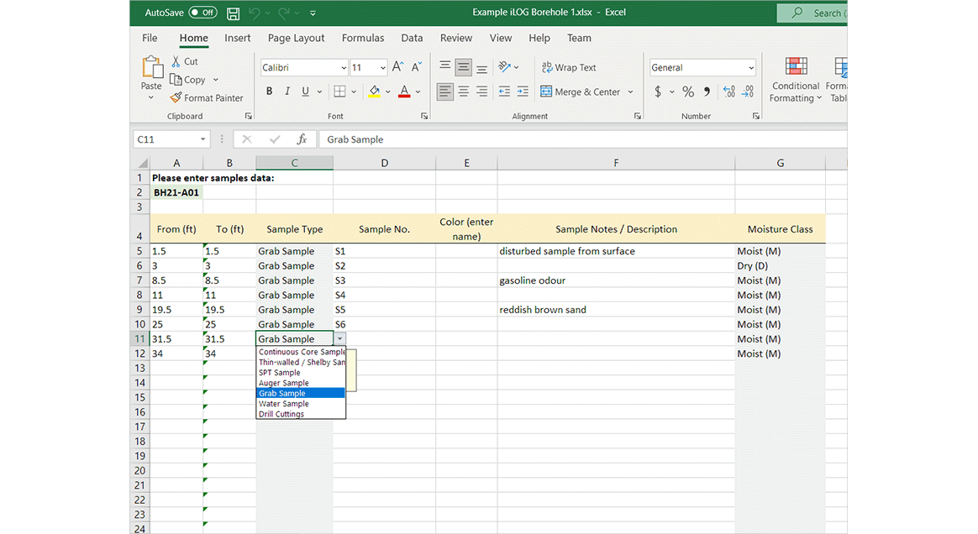Image resolution: width=978 pixels, height=534 pixels.
Task: Switch to the View tab
Action: point(500,38)
